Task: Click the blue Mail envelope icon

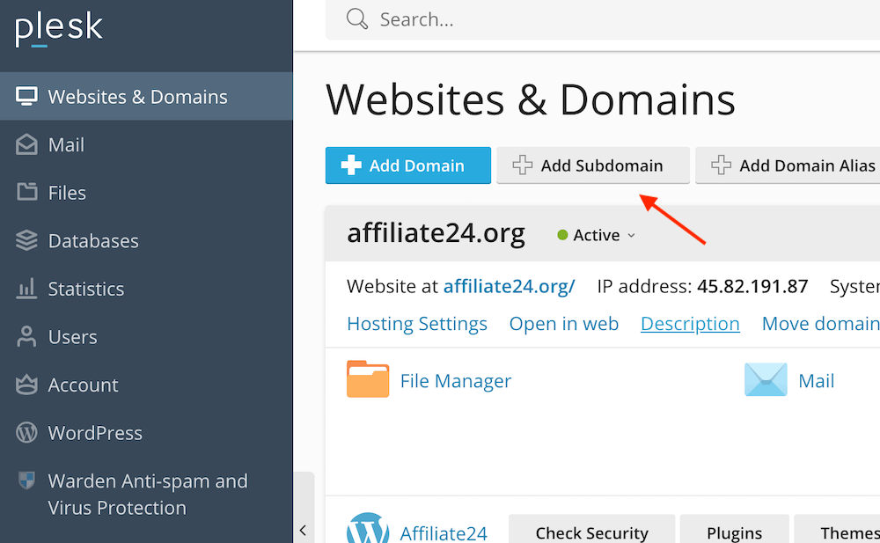Action: coord(766,380)
